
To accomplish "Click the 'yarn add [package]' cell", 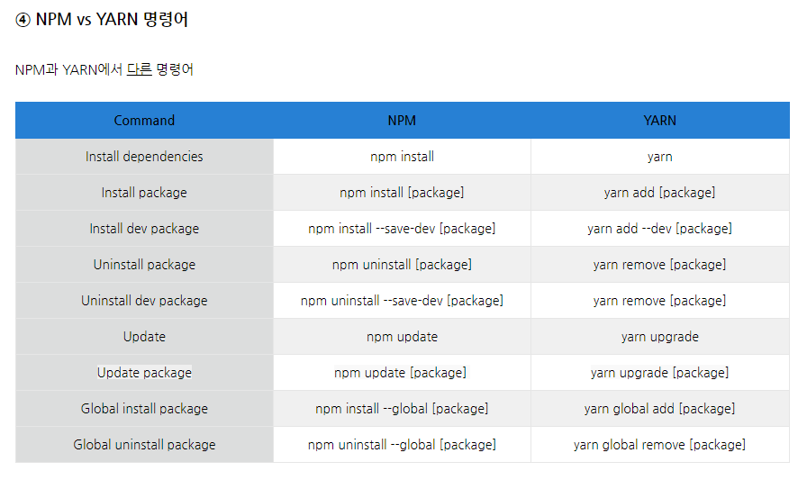I will 660,193.
